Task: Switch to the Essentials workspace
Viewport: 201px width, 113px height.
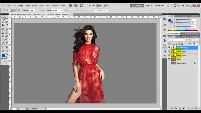Action: click(137, 6)
